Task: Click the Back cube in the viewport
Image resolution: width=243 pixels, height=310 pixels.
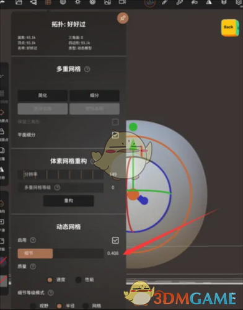Action: 230,28
